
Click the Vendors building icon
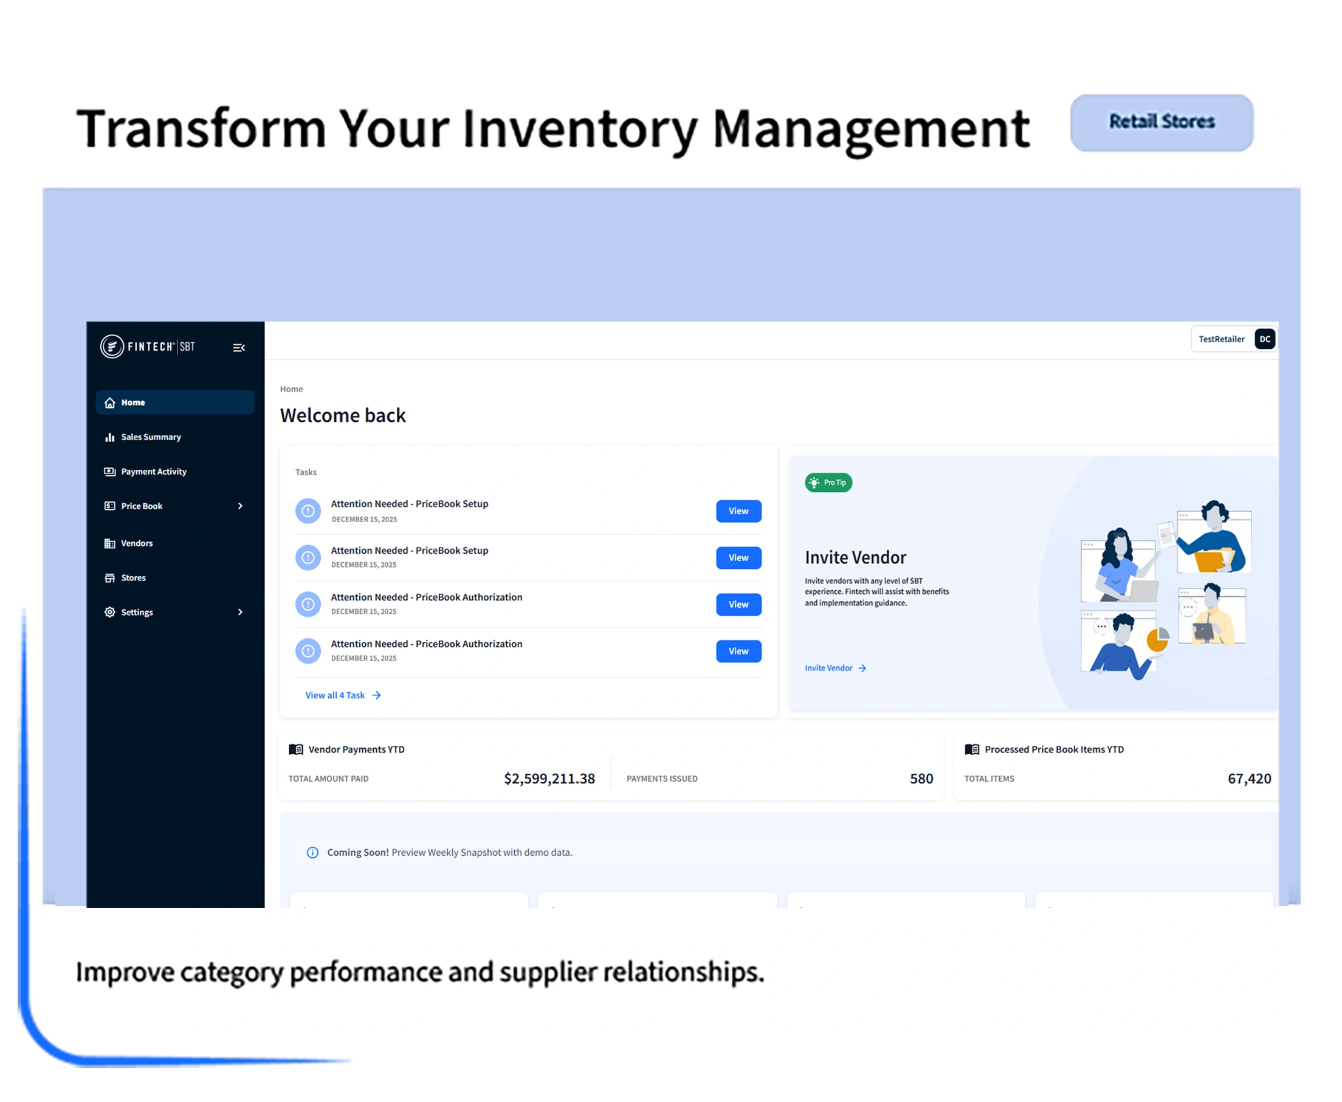[x=110, y=543]
